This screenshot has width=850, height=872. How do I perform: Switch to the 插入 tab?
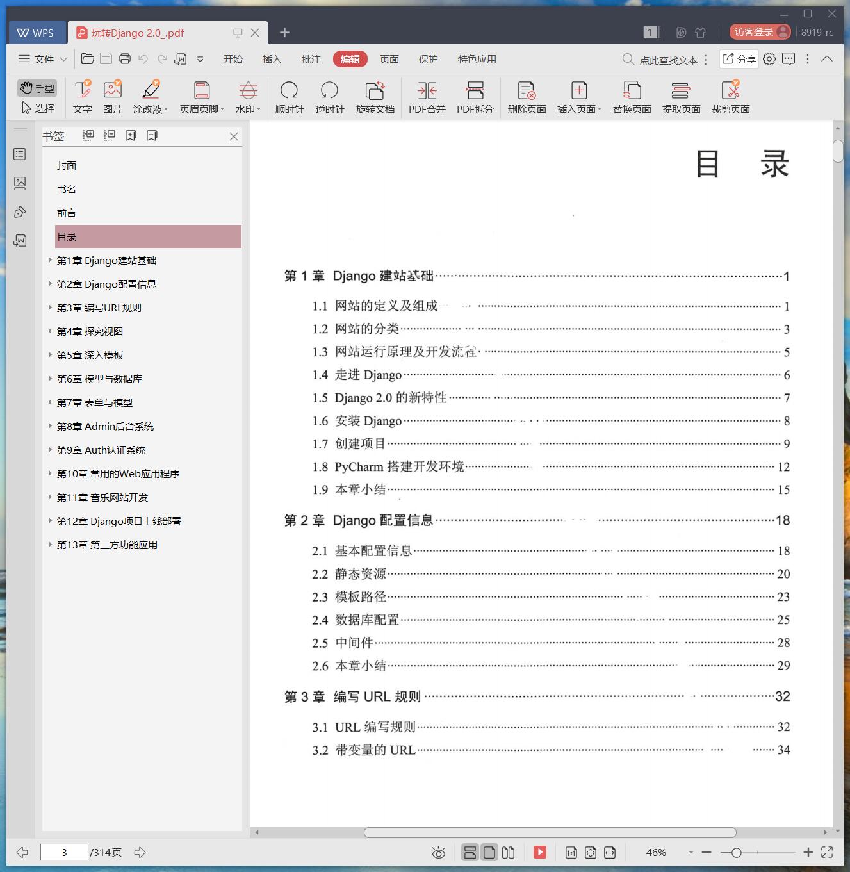coord(272,59)
